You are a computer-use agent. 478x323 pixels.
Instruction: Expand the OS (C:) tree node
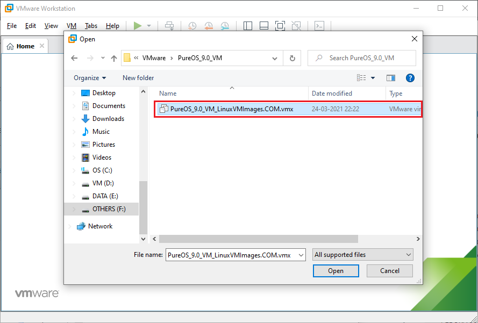point(74,170)
